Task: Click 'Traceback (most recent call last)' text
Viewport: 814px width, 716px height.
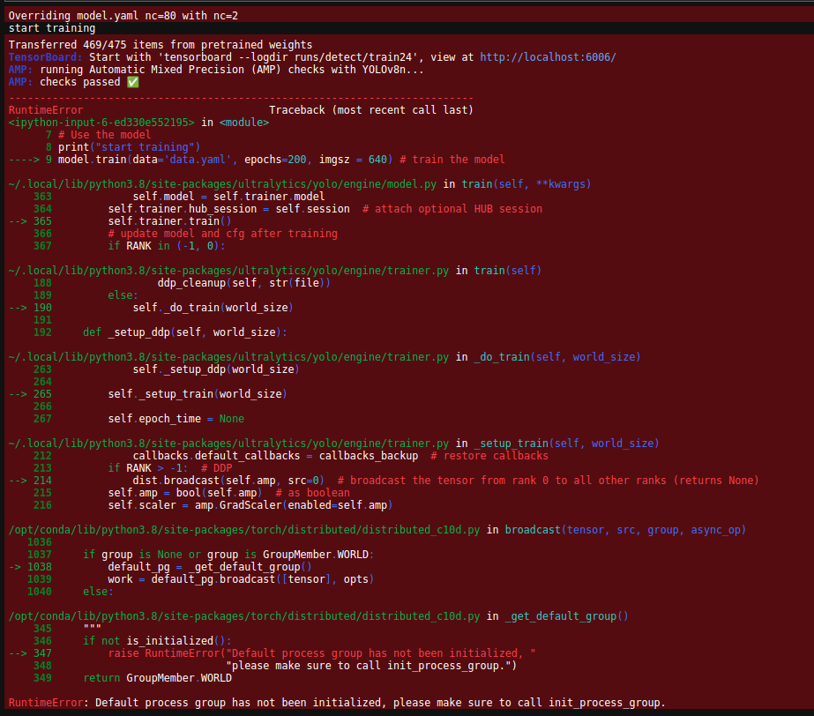Action: (371, 110)
